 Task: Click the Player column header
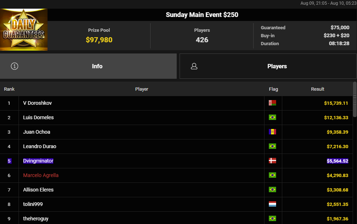point(141,89)
